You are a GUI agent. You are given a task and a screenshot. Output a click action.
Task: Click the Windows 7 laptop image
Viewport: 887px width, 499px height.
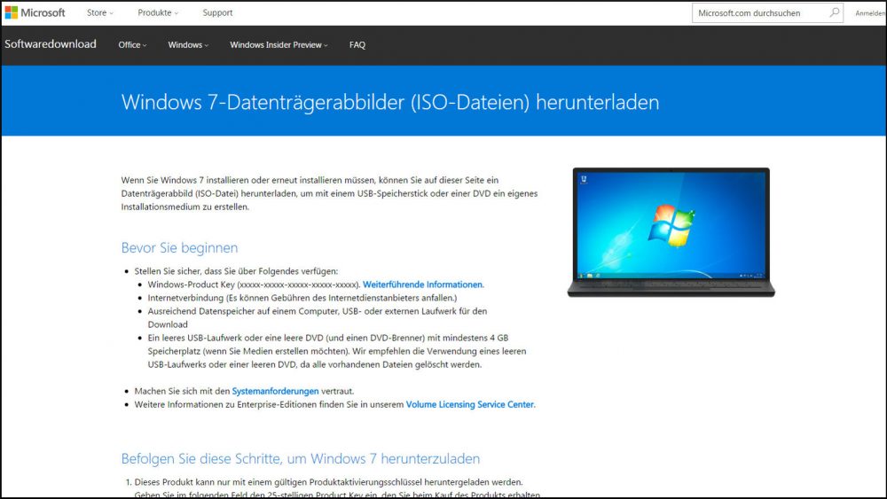671,231
